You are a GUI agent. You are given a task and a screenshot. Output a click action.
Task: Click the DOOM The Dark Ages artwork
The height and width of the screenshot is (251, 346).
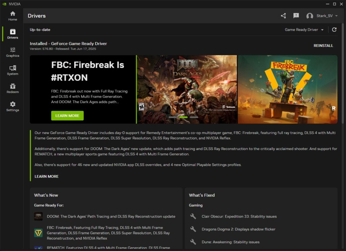(187, 89)
